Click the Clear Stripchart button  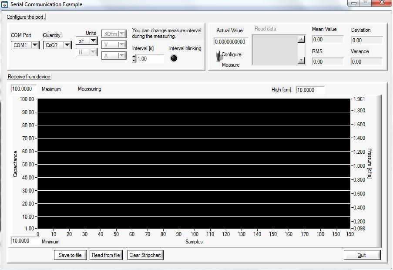(145, 255)
